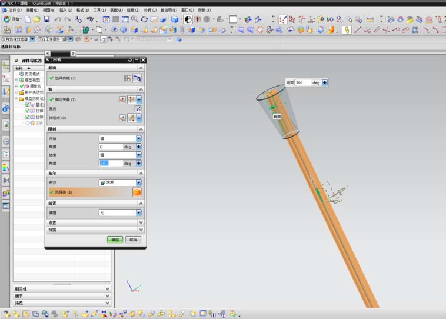Viewport: 446px width, 319px height.
Task: Open the boolean type dropdown
Action: [x=139, y=183]
